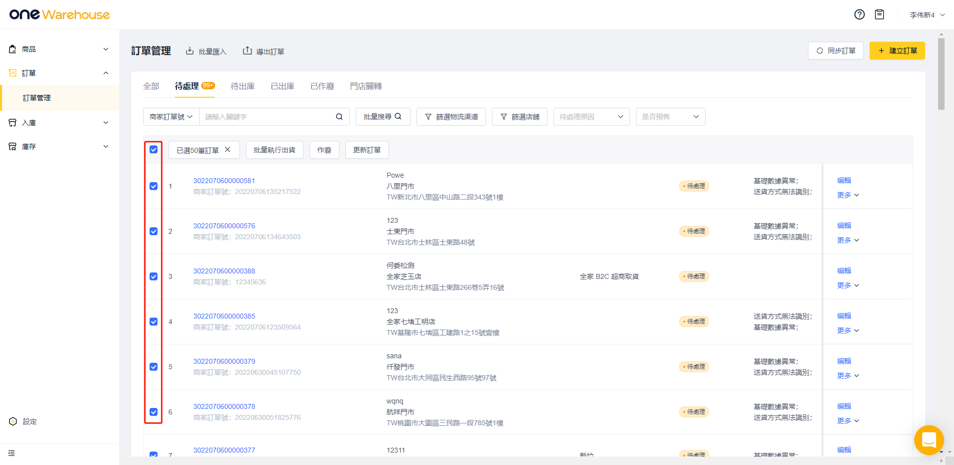
Task: Open order link 3022070600000385
Action: [224, 316]
